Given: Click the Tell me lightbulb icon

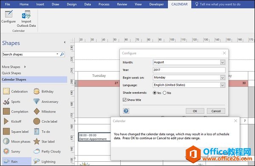Looking at the screenshot, I should (x=197, y=4).
